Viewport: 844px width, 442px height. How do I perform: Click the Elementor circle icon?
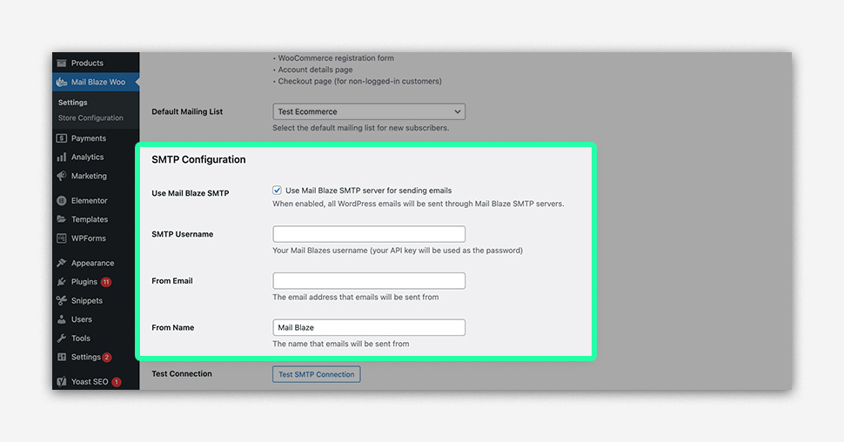pos(62,201)
